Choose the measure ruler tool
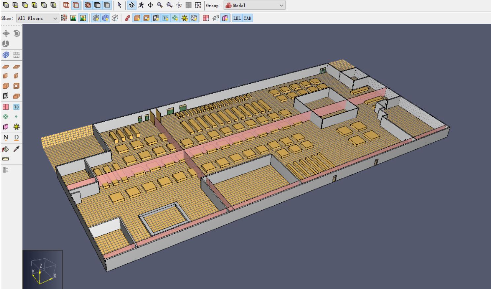491x289 pixels. 6,159
